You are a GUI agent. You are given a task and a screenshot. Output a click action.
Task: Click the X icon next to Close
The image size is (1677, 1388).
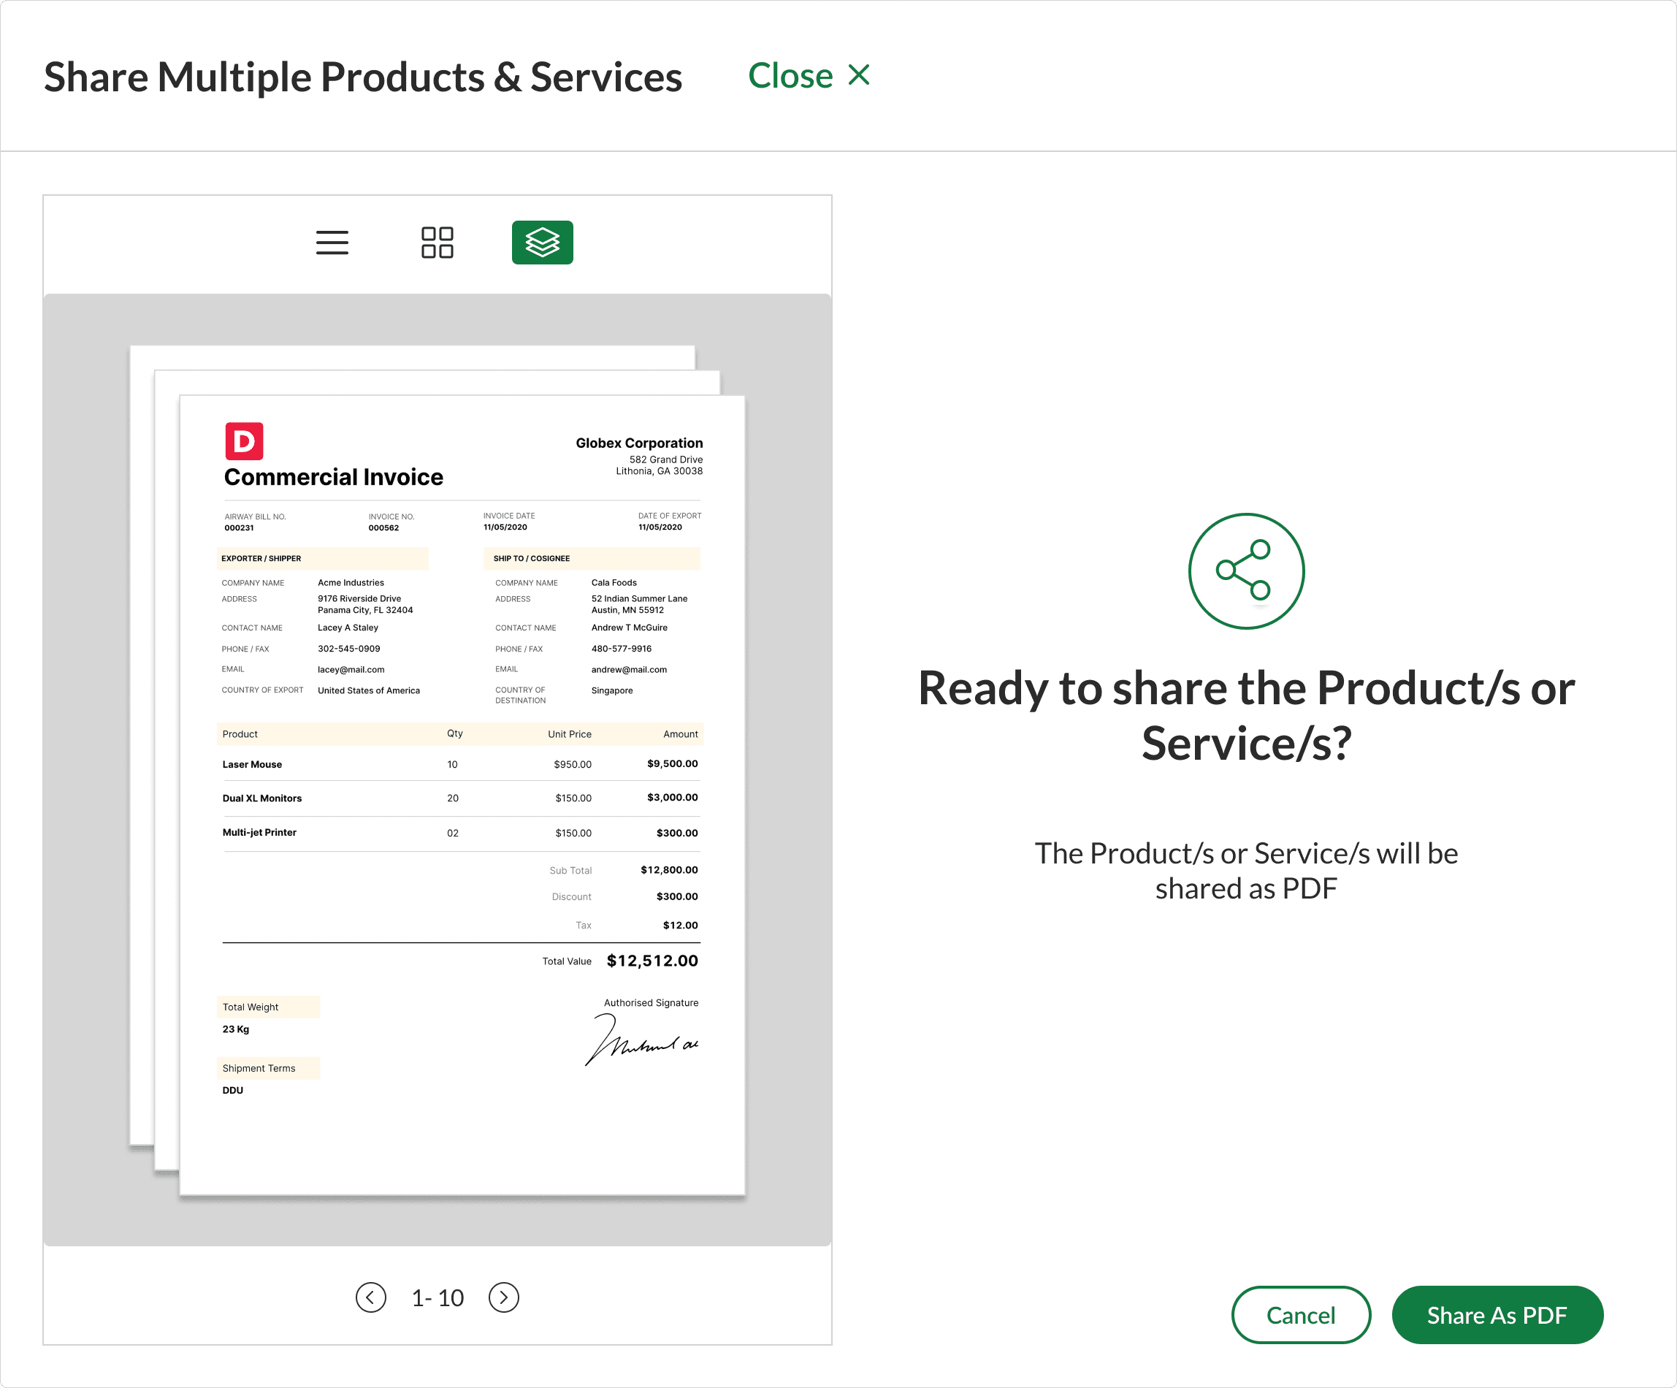[x=859, y=75]
